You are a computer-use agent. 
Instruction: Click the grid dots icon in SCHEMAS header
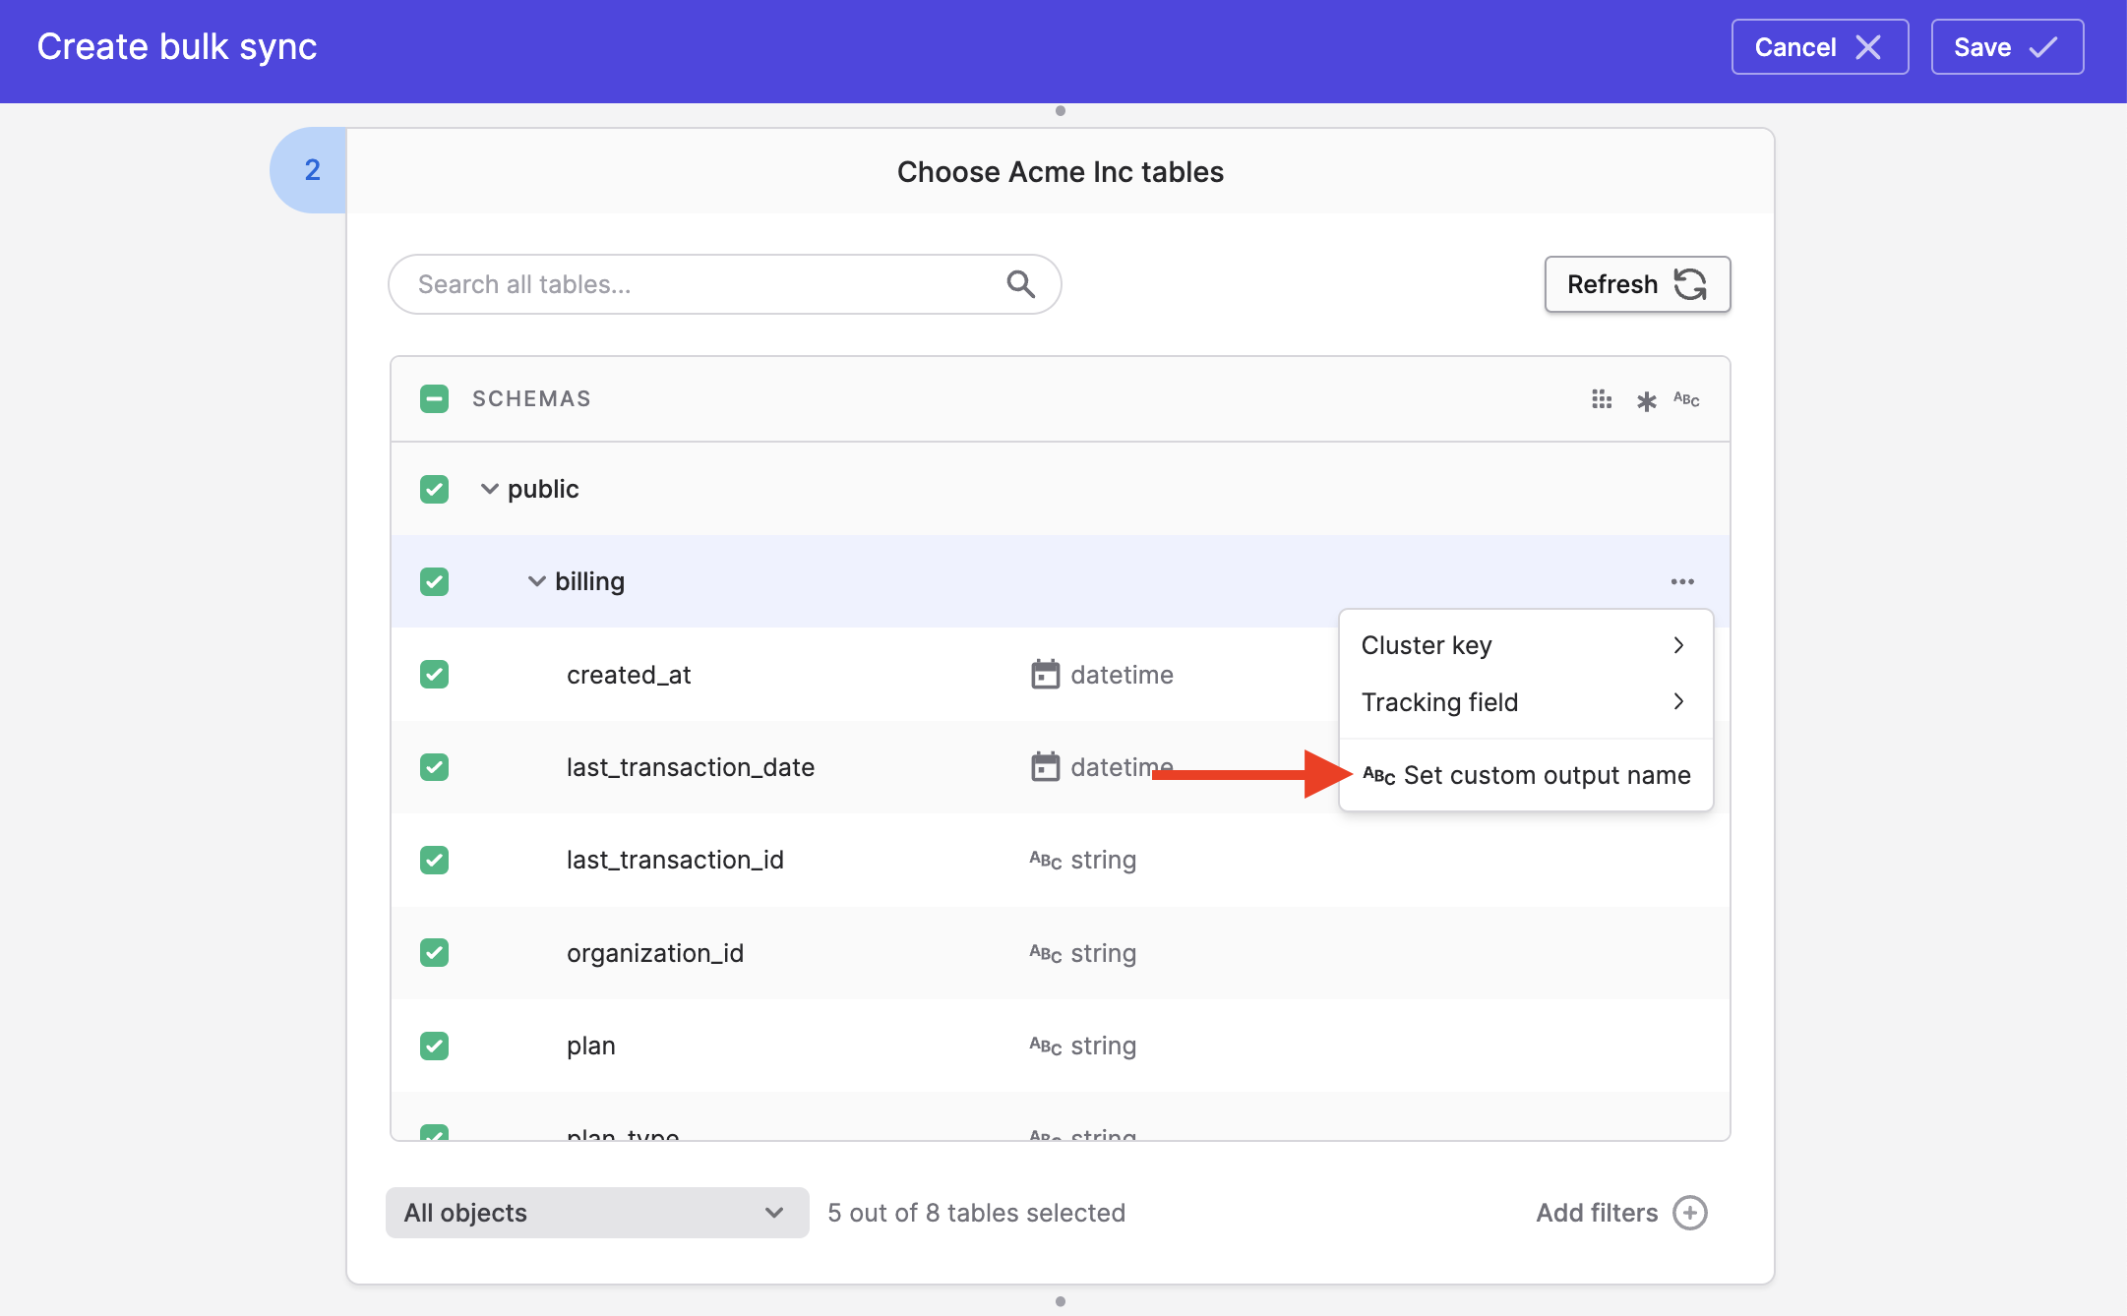tap(1601, 399)
